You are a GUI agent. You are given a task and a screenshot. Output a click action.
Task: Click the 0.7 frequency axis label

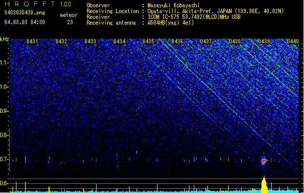(x=4, y=159)
